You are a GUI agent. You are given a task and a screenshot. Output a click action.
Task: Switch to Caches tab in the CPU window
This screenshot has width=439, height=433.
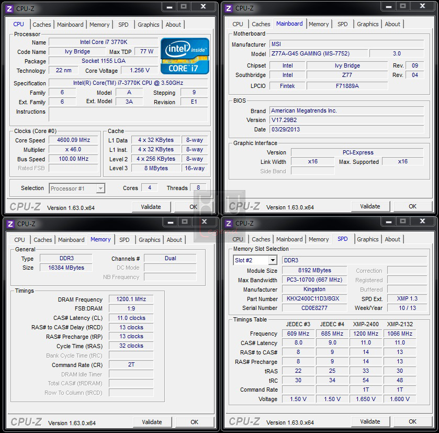click(x=42, y=25)
